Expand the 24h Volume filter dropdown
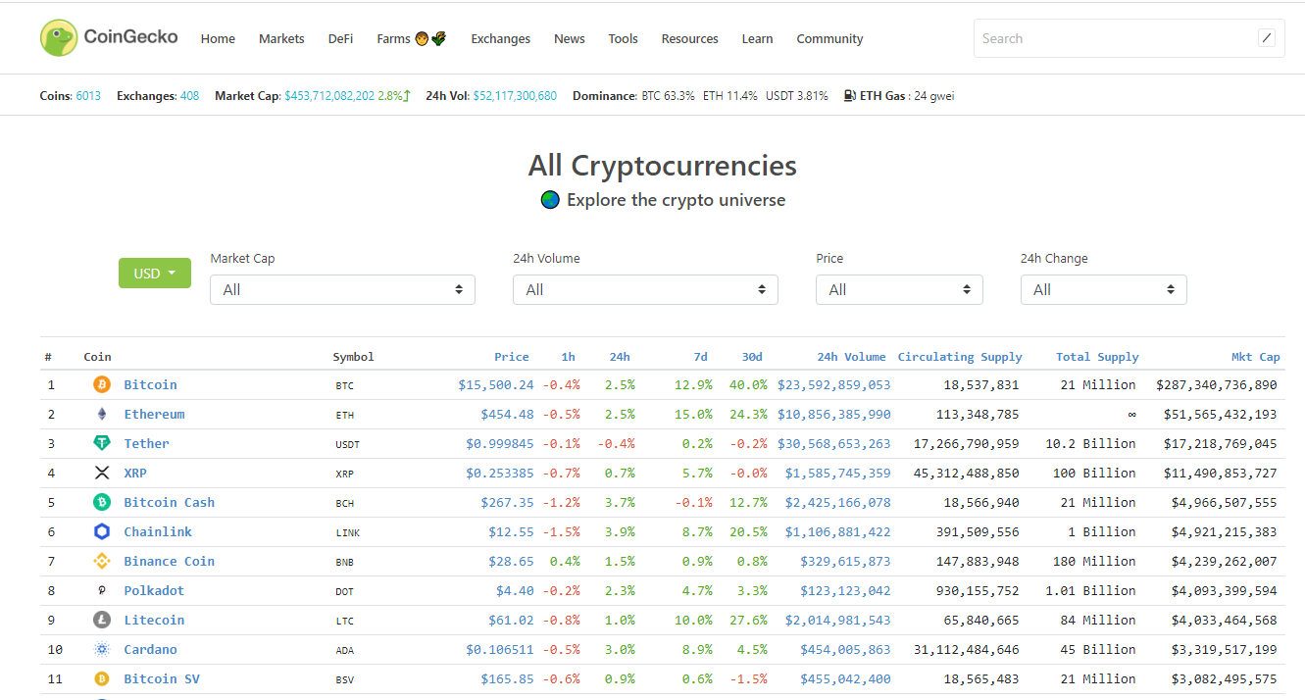The height and width of the screenshot is (700, 1305). click(x=645, y=289)
